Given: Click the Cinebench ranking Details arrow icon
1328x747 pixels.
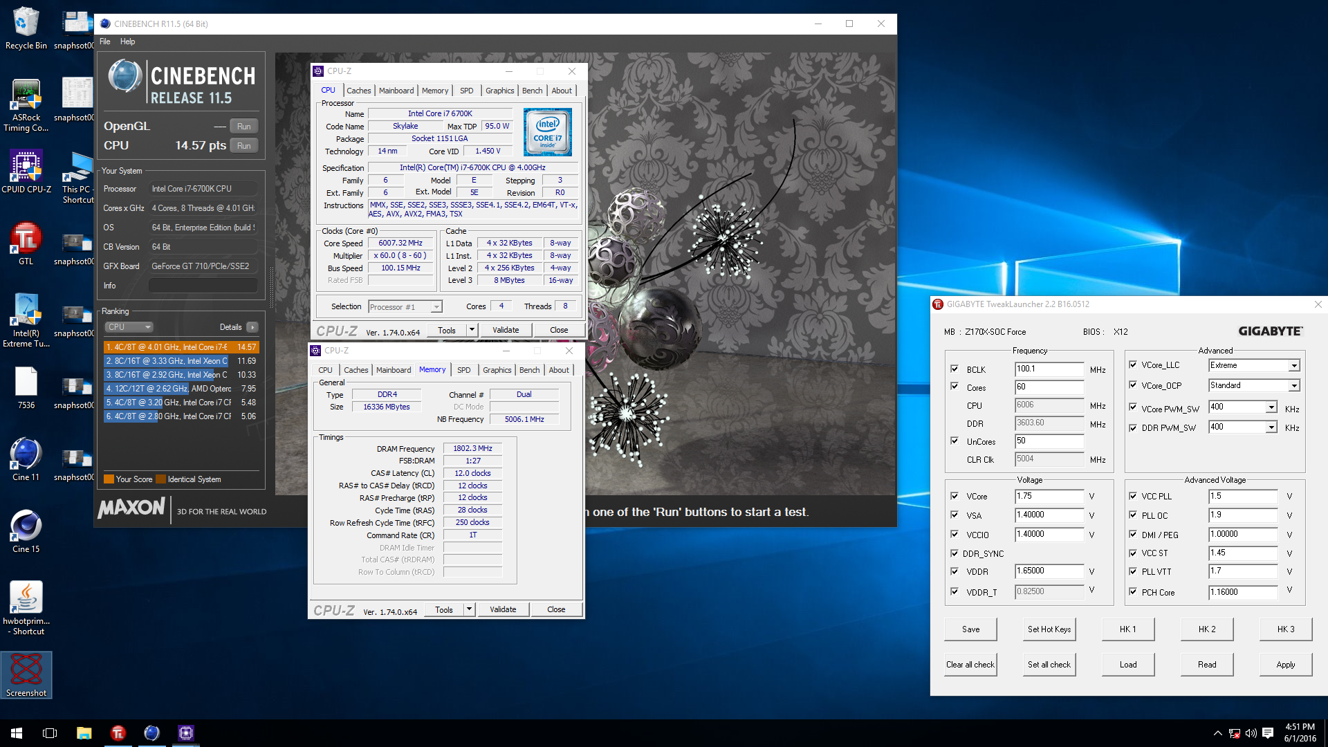Looking at the screenshot, I should (x=252, y=327).
